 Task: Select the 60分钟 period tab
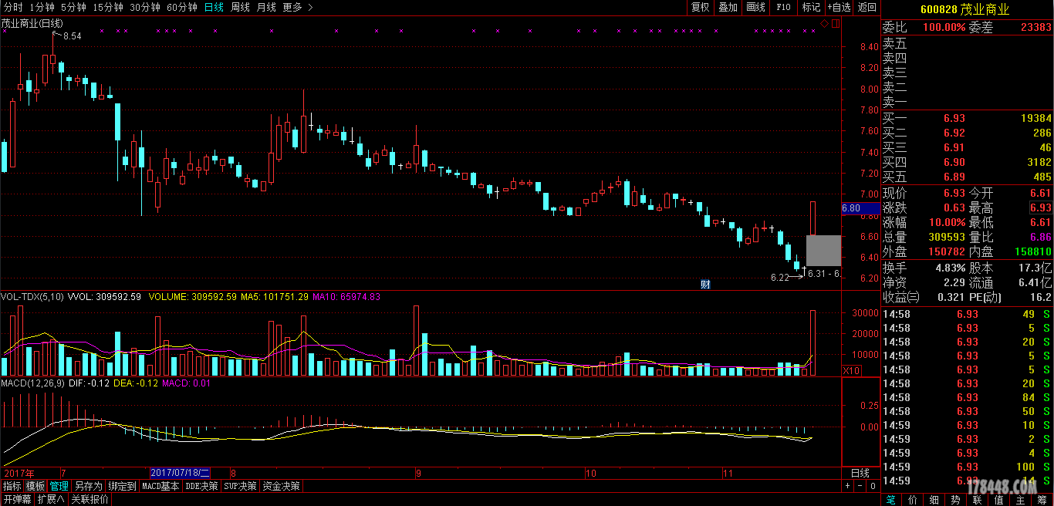coord(182,7)
